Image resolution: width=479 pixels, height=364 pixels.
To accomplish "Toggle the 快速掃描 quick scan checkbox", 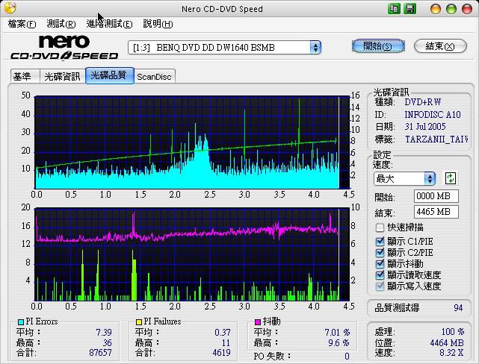I will point(380,228).
